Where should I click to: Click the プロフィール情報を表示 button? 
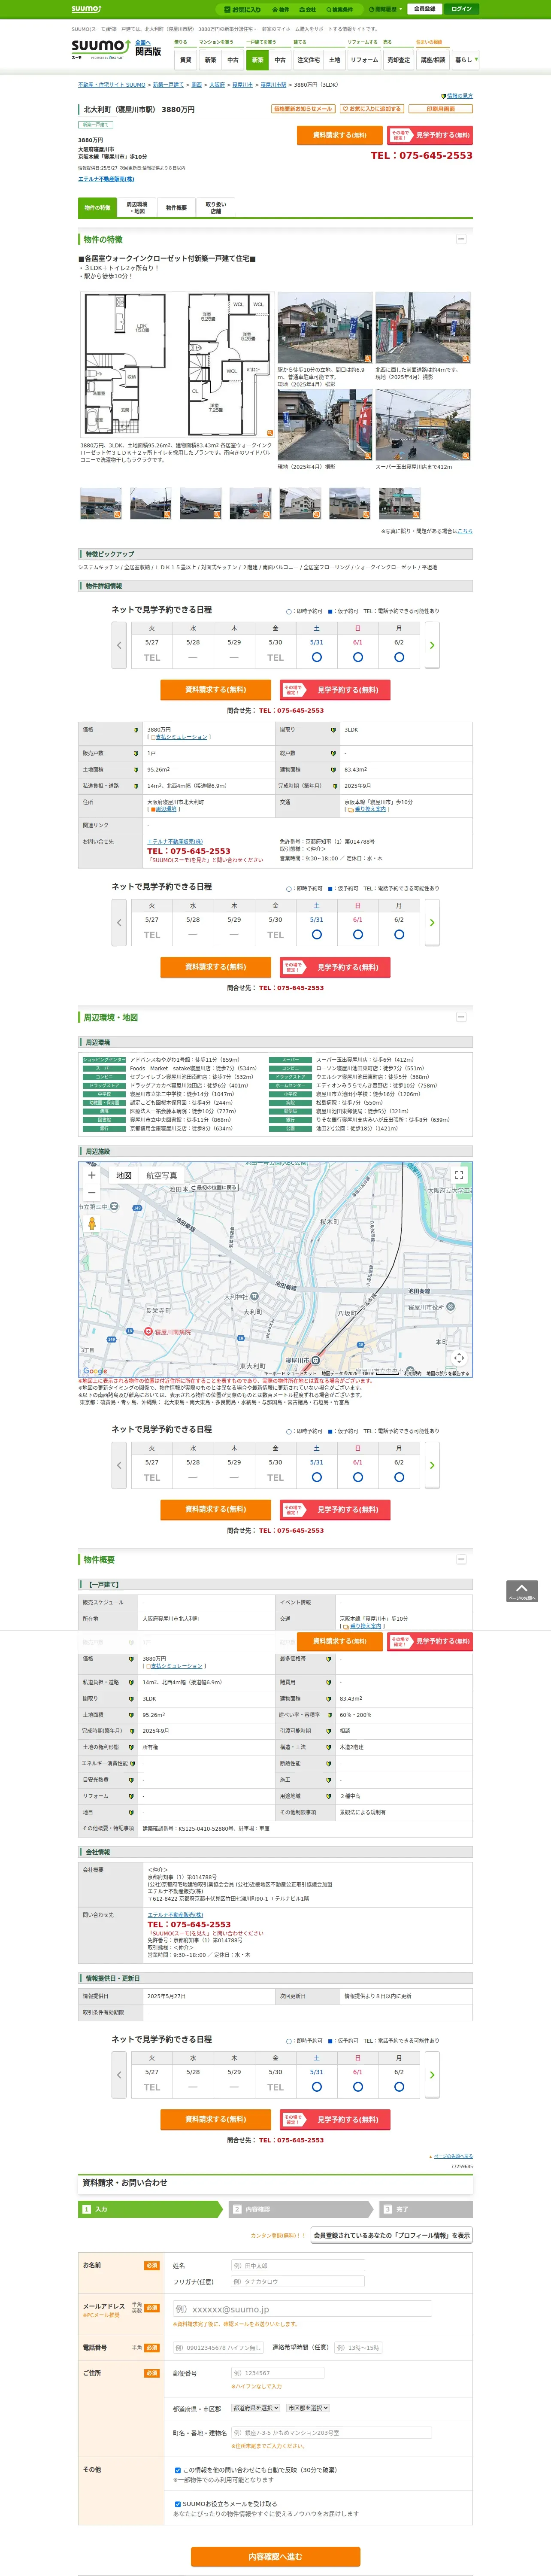pos(391,2235)
